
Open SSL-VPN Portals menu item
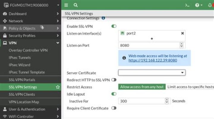(22, 80)
